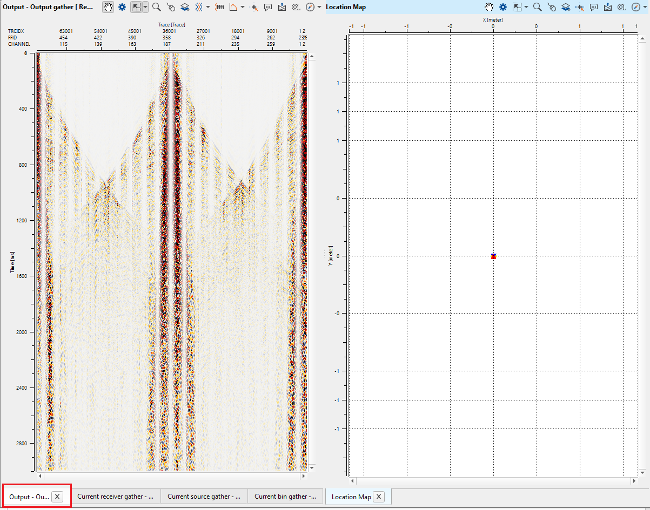The image size is (650, 510).
Task: Click the trace header table icon
Action: 219,7
